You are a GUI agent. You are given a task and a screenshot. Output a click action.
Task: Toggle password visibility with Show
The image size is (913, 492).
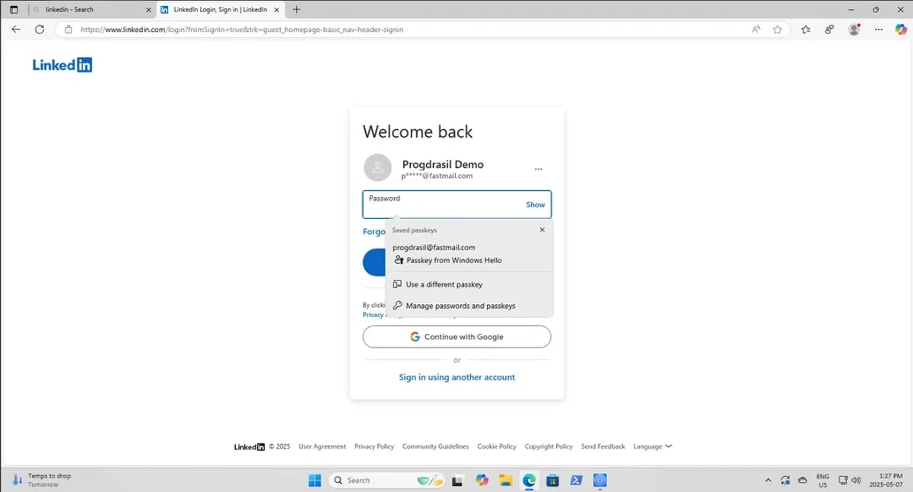pos(535,205)
